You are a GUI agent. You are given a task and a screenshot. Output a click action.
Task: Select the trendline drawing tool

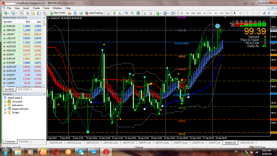coord(259,13)
